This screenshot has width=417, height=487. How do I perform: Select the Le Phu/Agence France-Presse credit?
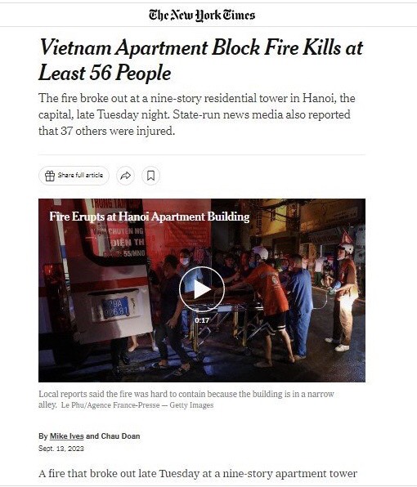[110, 405]
